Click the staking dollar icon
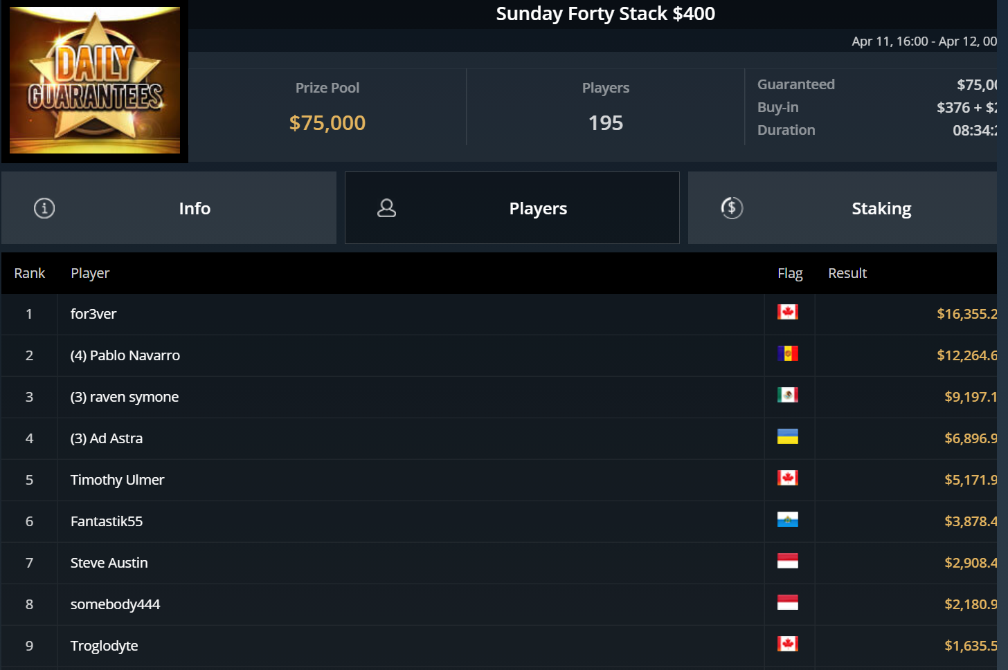Viewport: 1008px width, 670px height. [x=732, y=208]
